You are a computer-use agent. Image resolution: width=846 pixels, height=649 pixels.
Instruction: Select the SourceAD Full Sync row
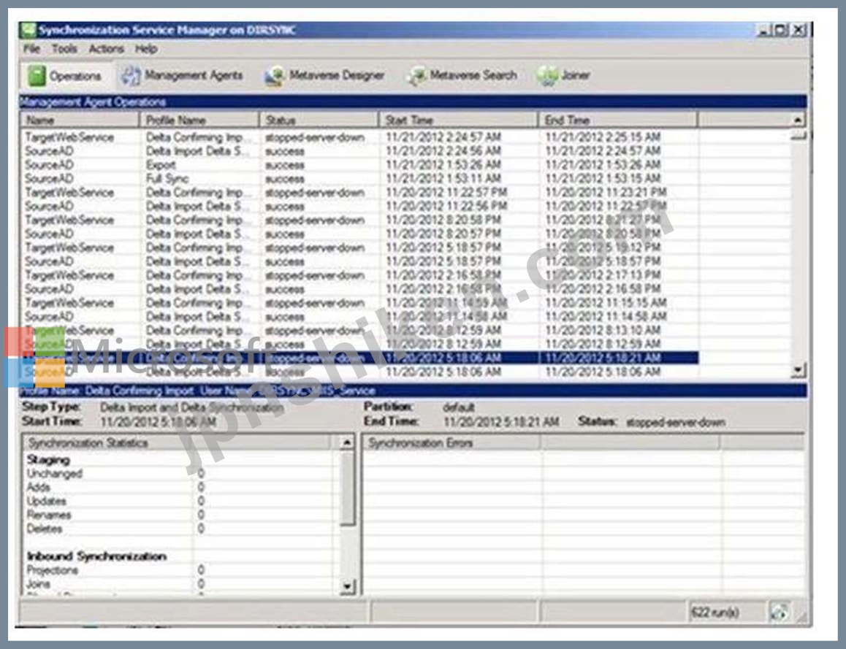[x=359, y=179]
